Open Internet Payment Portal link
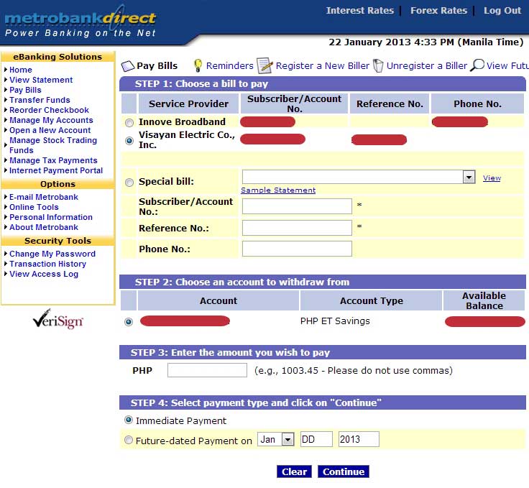The height and width of the screenshot is (488, 529). coord(56,170)
